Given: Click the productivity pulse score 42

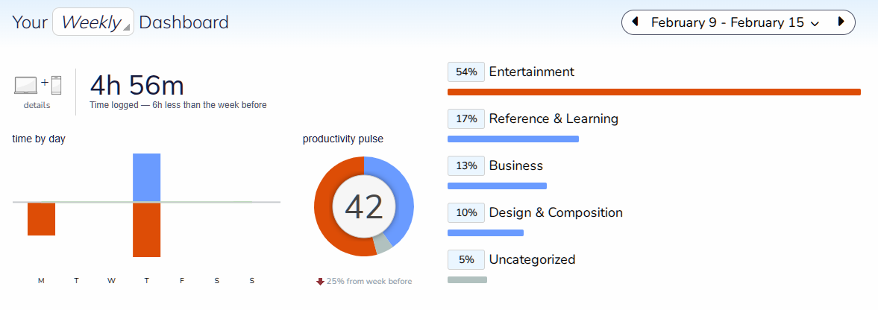Looking at the screenshot, I should pos(364,206).
